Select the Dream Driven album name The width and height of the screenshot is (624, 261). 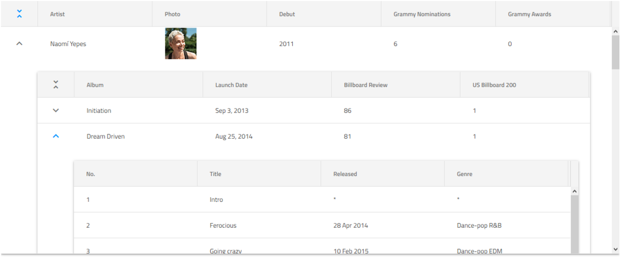[x=106, y=136]
